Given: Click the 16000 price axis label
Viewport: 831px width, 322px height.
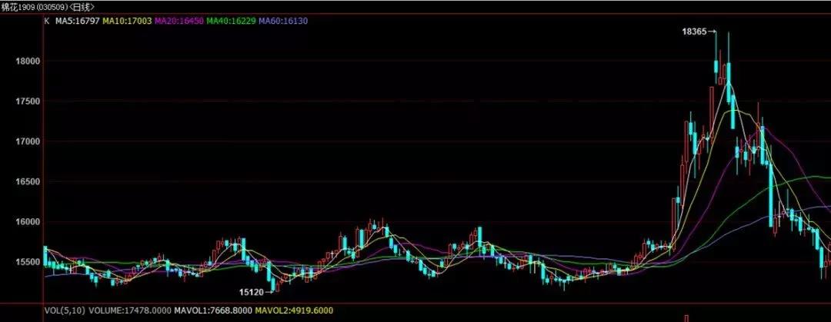Looking at the screenshot, I should pos(26,222).
